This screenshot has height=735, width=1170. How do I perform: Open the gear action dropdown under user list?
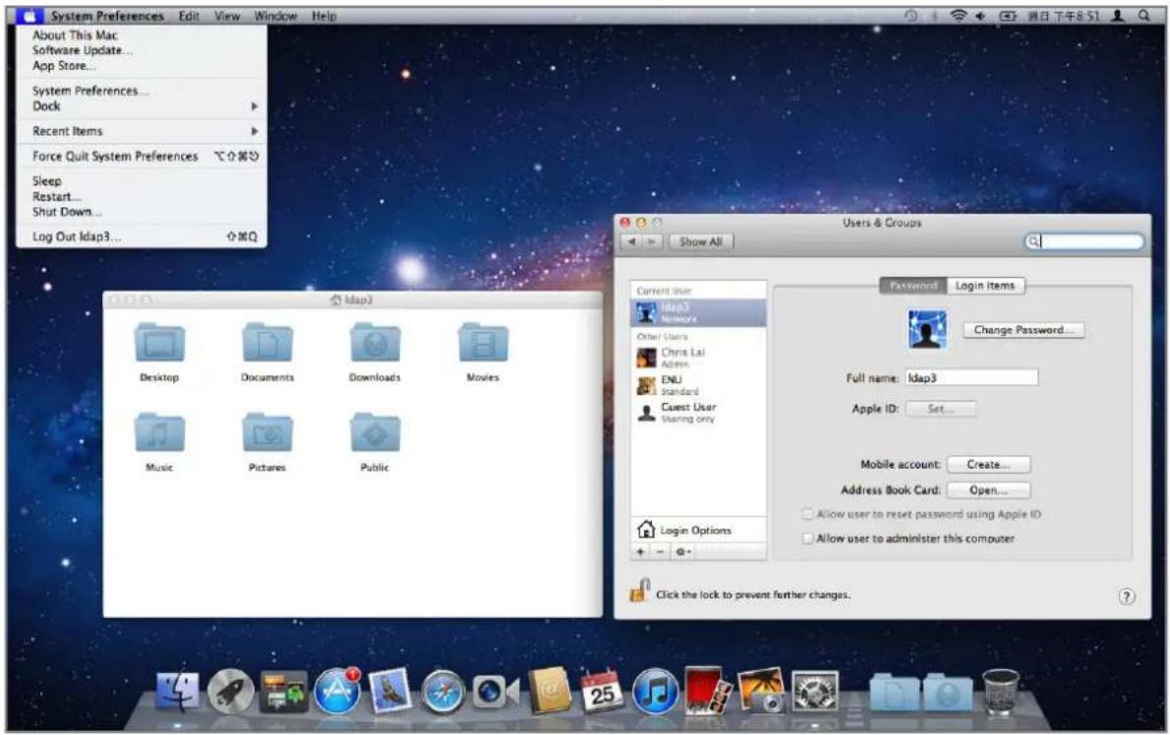pos(682,551)
